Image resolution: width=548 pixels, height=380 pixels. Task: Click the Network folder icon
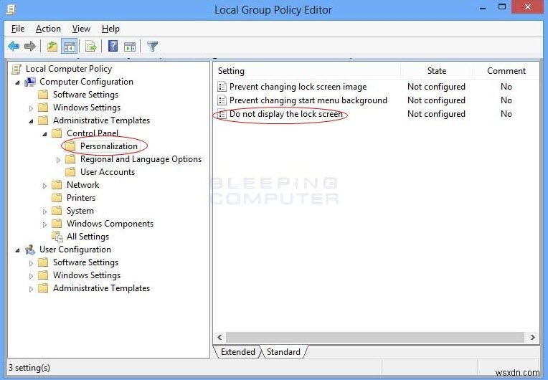pyautogui.click(x=57, y=185)
